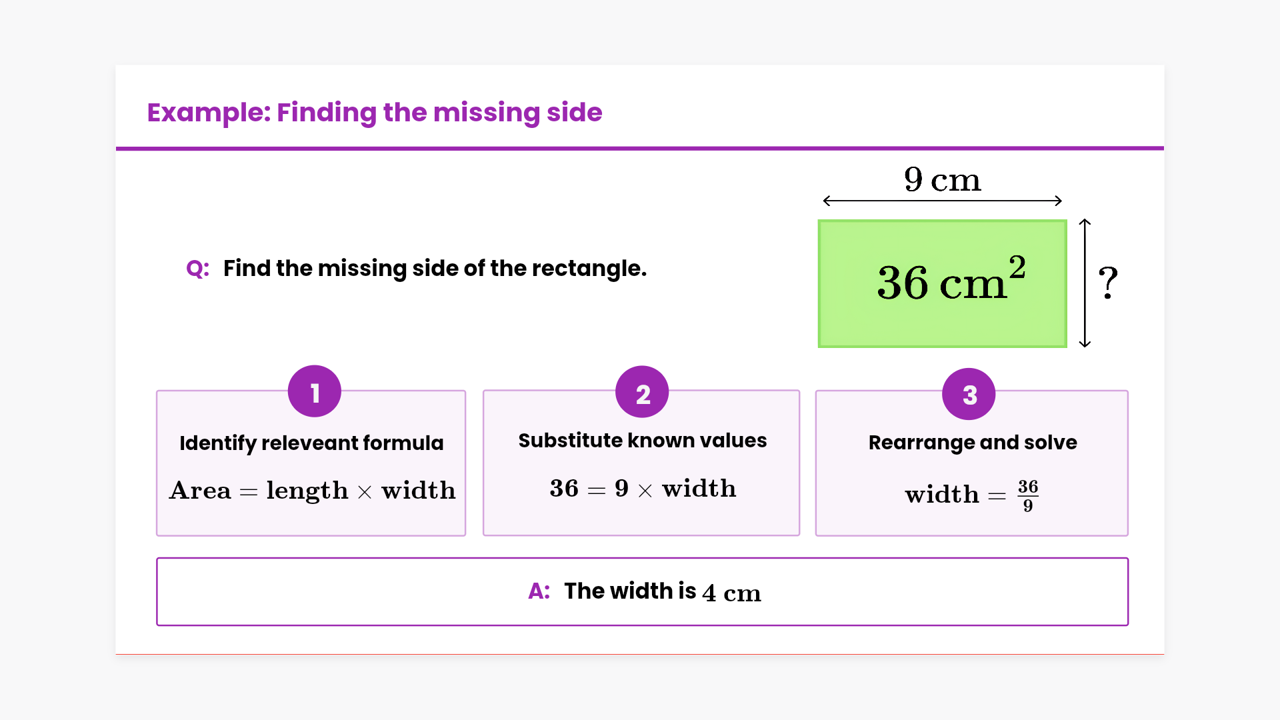
Task: Click the slide title 'Example: Finding the missing side'
Action: pyautogui.click(x=374, y=113)
